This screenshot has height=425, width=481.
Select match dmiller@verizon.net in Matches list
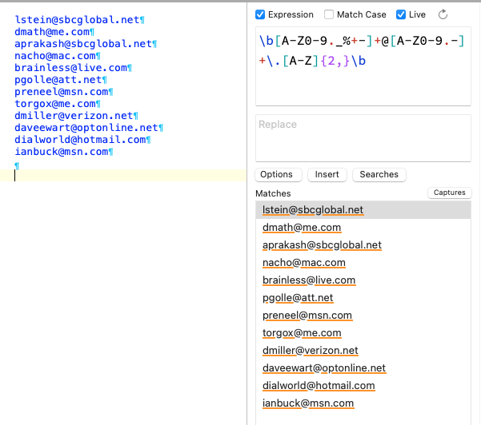coord(363,350)
